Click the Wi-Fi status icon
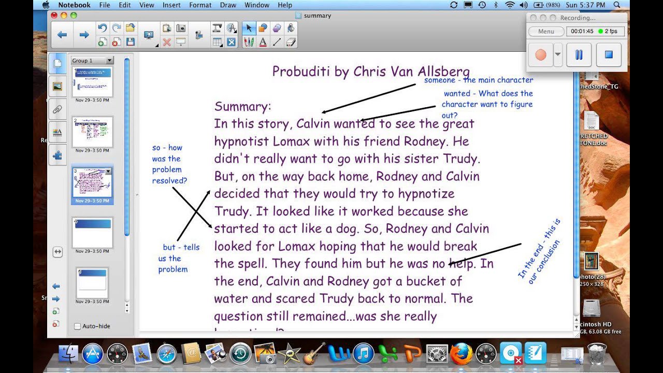 (x=510, y=5)
